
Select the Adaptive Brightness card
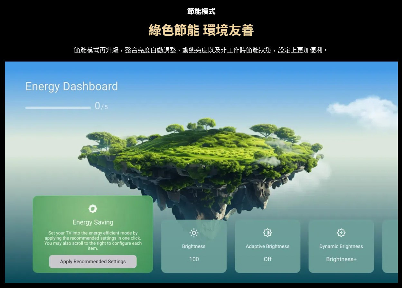[x=267, y=246]
